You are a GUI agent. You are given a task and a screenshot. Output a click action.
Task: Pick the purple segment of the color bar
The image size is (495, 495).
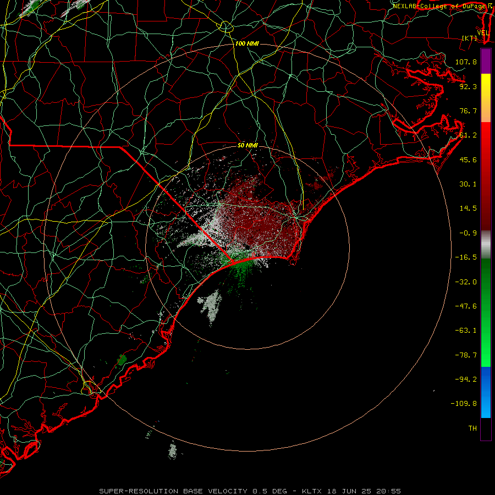point(486,62)
